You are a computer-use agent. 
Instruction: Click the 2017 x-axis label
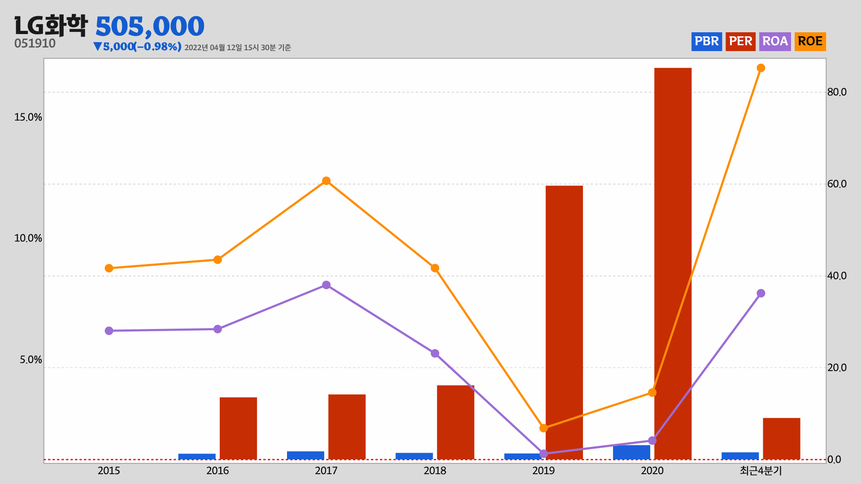(326, 471)
